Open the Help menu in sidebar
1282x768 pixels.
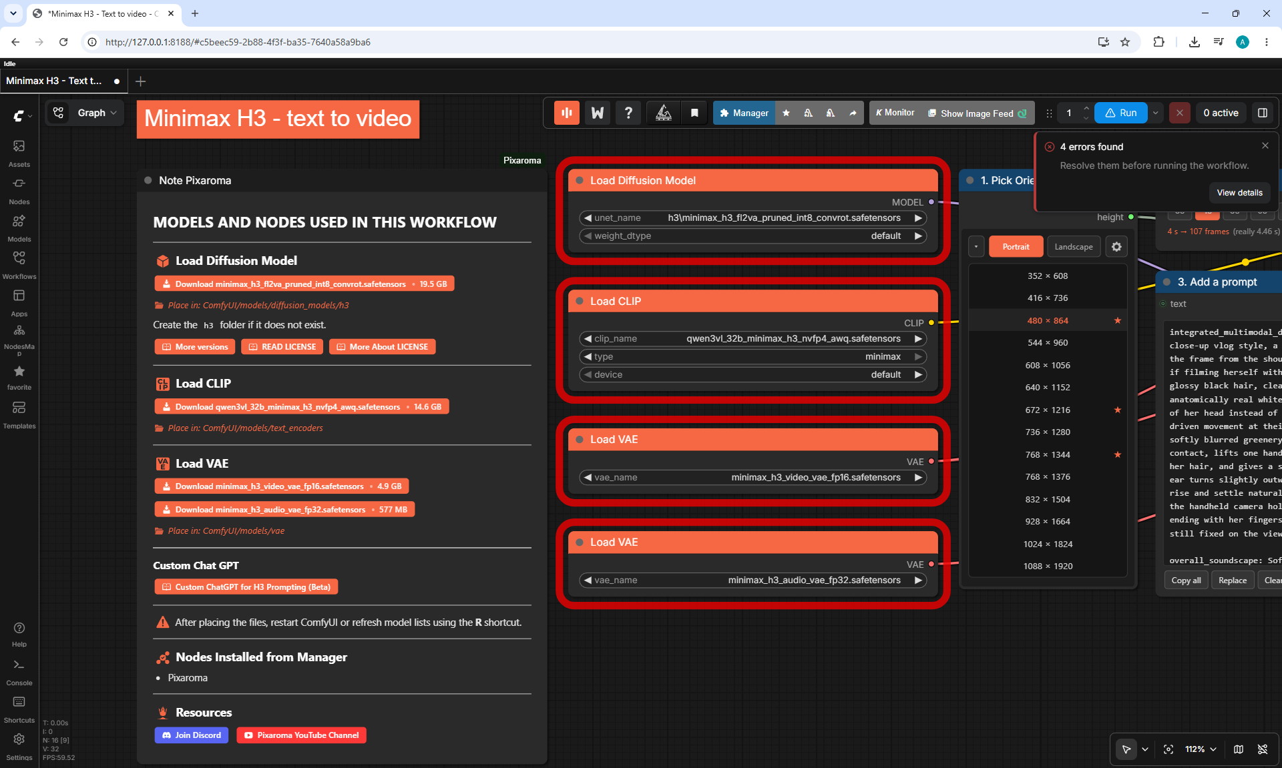click(19, 635)
